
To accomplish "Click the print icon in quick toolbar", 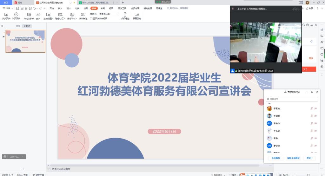I will (26, 8).
